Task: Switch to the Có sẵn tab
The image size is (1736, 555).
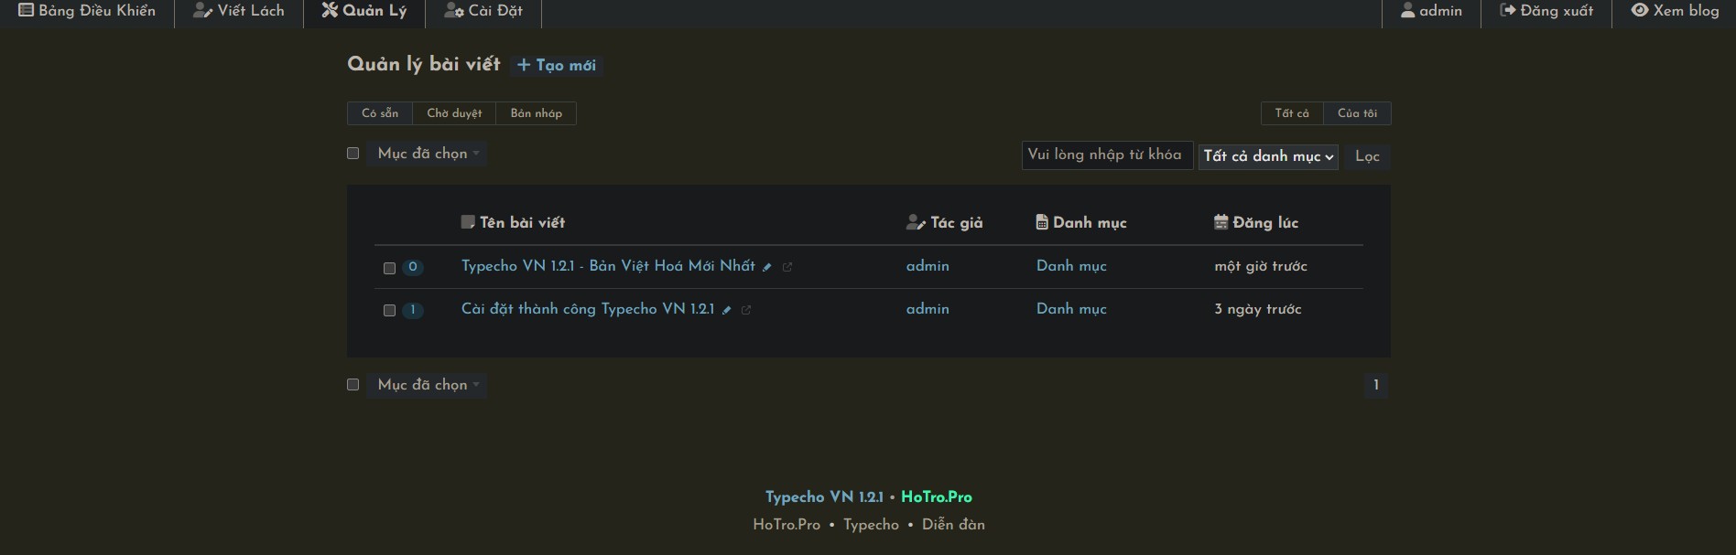Action: [380, 113]
